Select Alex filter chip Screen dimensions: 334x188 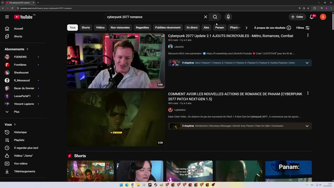206,28
